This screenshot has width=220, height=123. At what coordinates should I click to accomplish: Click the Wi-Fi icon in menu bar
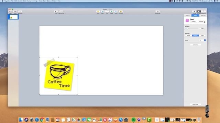tap(187, 1)
